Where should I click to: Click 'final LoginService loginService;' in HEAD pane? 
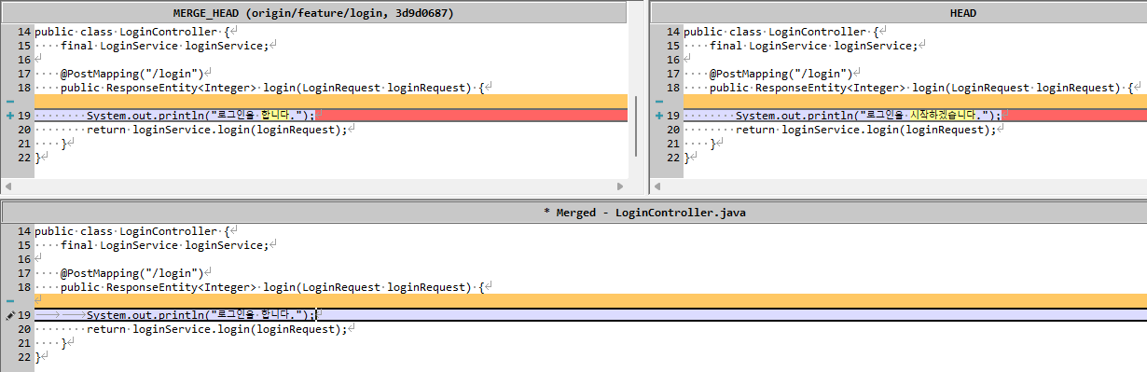[813, 46]
